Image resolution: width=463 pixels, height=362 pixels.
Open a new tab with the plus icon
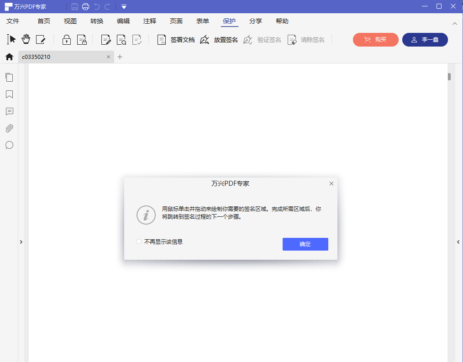click(x=120, y=57)
